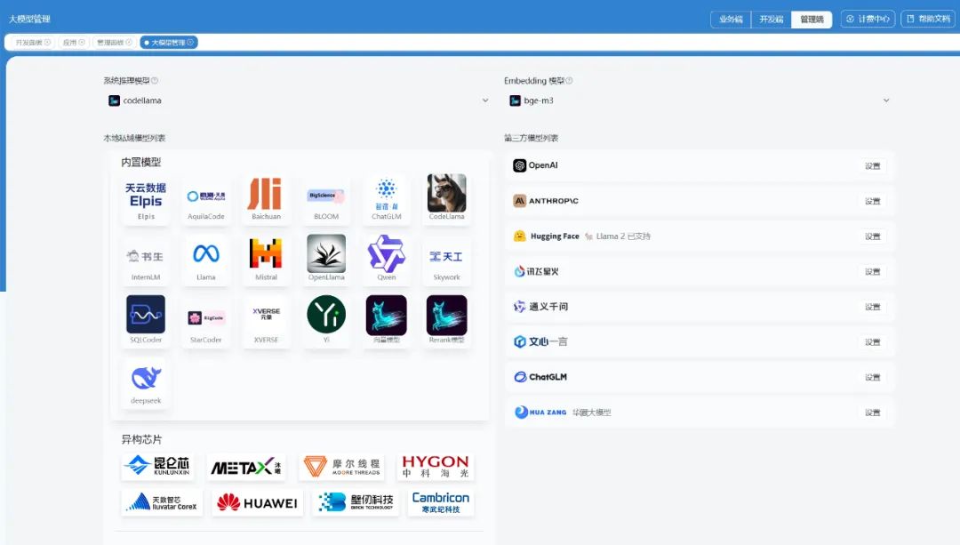Select the OpenLlama model card

[325, 260]
